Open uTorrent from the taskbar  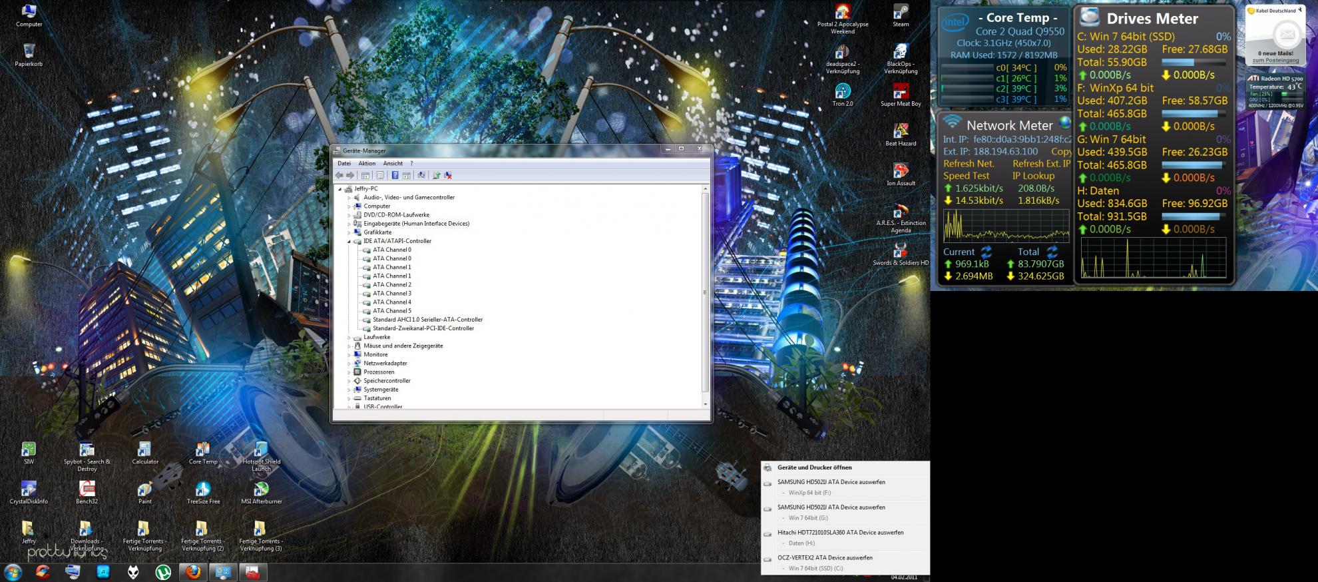tap(162, 572)
